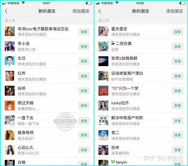Tap 查看 button for 安然z加我换群
The width and height of the screenshot is (188, 166).
click(178, 61)
